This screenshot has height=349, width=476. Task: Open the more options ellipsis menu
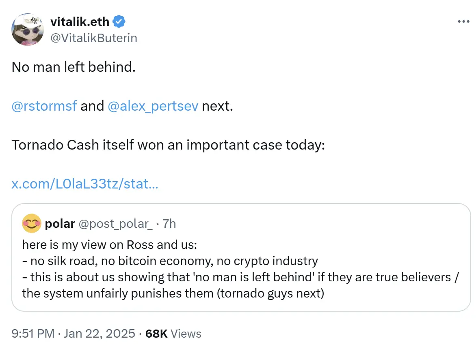[463, 22]
